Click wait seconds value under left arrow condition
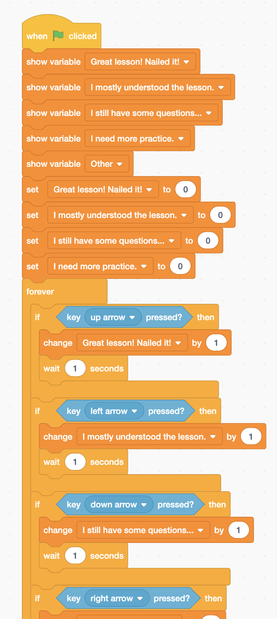This screenshot has height=619, width=277. [x=75, y=462]
